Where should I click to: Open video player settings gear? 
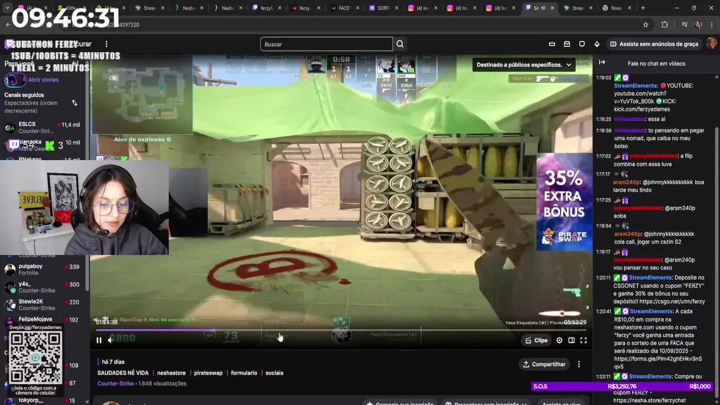pos(559,340)
